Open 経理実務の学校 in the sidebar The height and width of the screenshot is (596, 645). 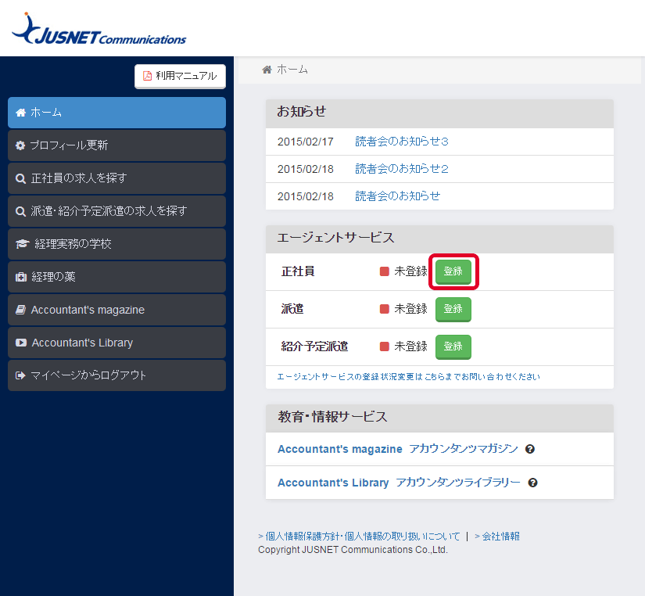[x=116, y=244]
